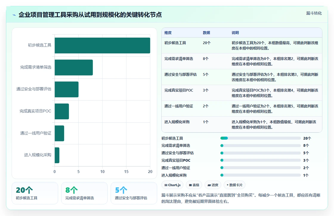Viewport: 334px width, 216px height.
Task: Click the 20个 value beside the progress list
Action: tap(307, 138)
